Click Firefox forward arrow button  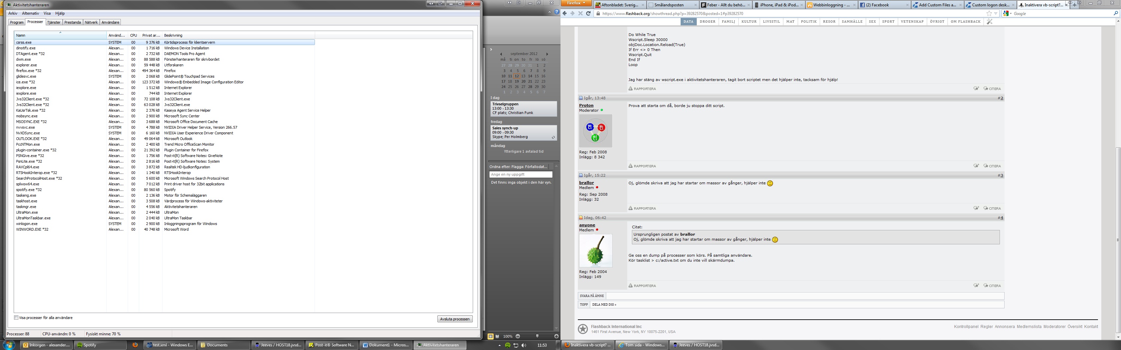click(x=572, y=13)
